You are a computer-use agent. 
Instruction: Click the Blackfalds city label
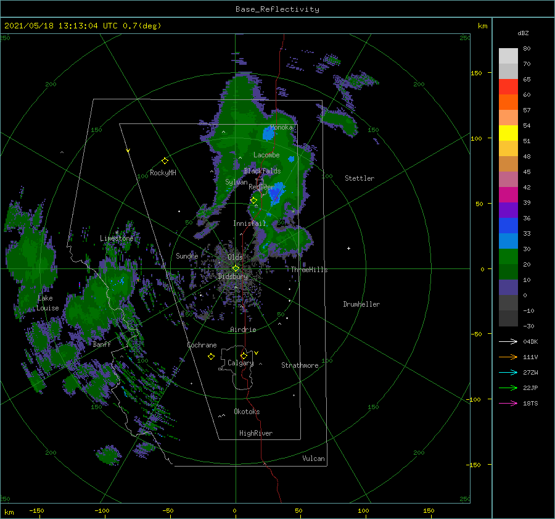pyautogui.click(x=262, y=171)
